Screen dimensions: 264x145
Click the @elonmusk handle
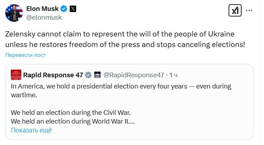click(44, 17)
